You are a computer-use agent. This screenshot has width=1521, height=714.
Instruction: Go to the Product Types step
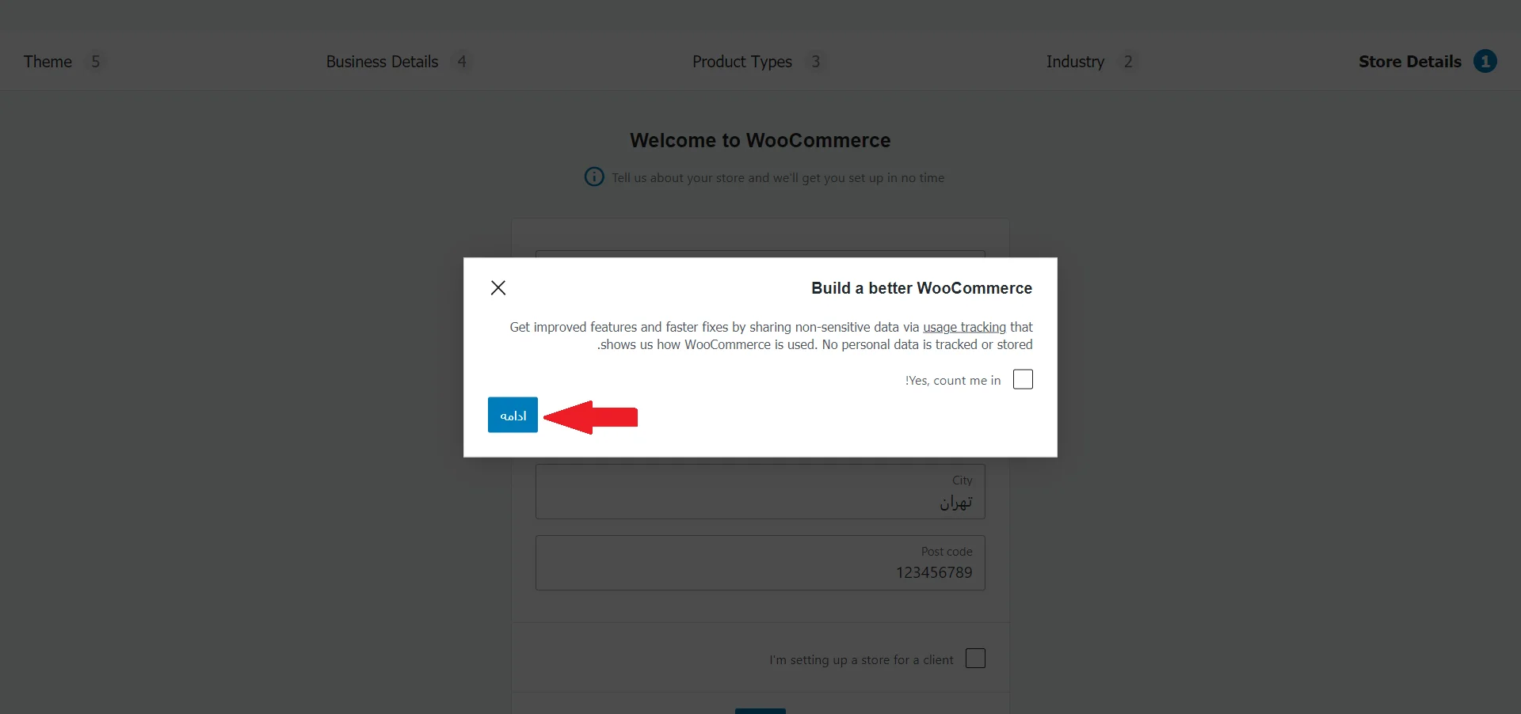coord(742,61)
